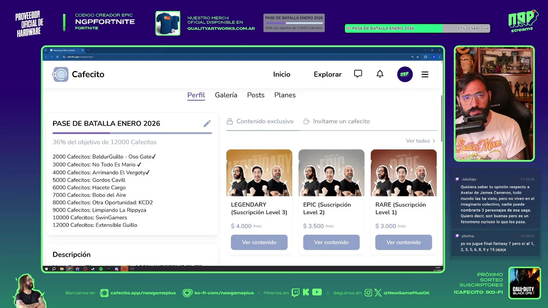Open the LEGENDARY plan thumbnail
Viewport: 548px width, 308px height.
pyautogui.click(x=259, y=173)
